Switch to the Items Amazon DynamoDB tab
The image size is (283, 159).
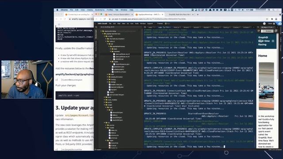click(119, 15)
